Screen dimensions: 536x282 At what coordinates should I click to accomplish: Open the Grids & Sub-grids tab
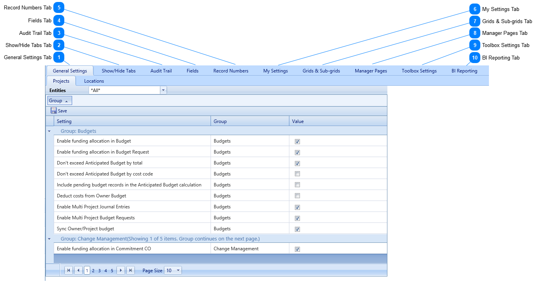click(321, 71)
